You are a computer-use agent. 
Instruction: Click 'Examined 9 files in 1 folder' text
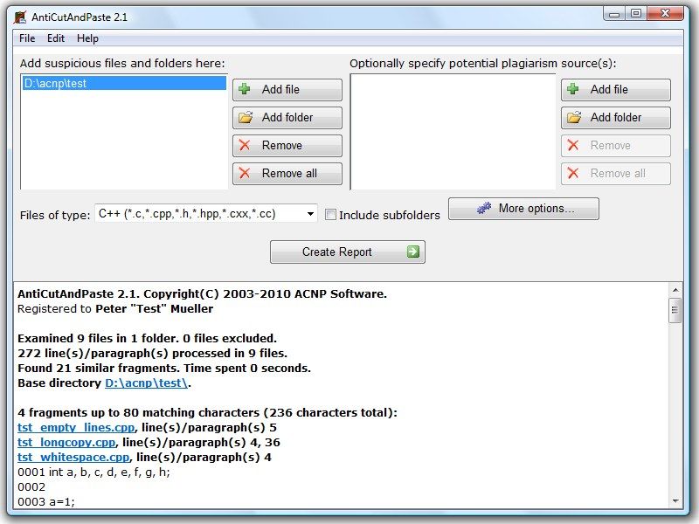point(147,338)
